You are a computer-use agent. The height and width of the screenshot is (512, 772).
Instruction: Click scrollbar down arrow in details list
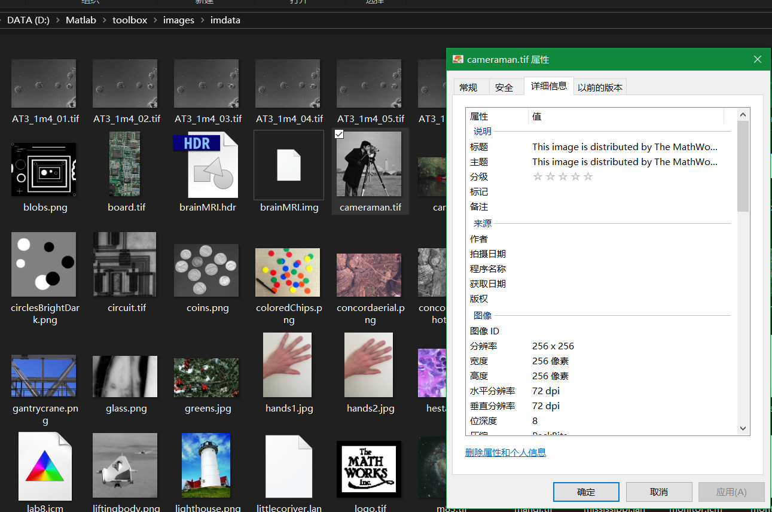743,428
